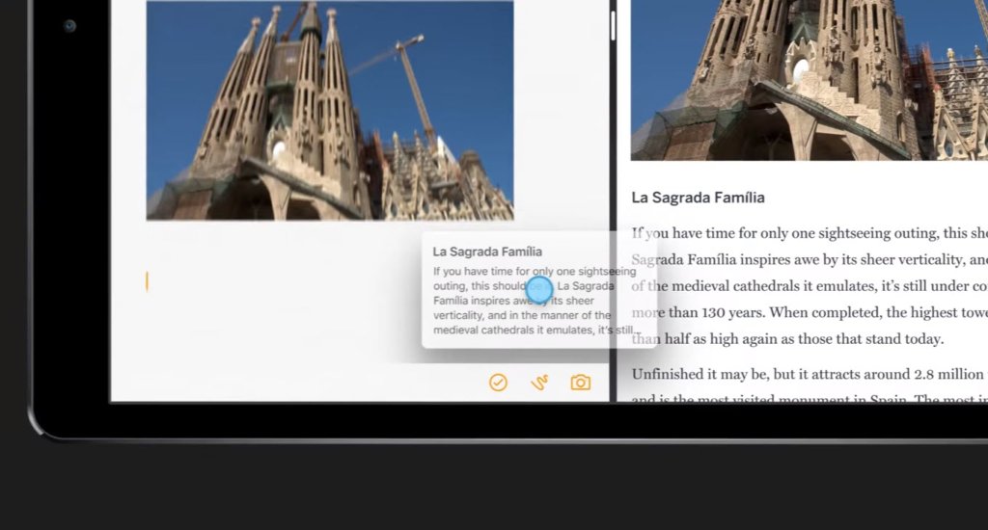Screen dimensions: 988x530
Task: Click the black divider bar between apps
Action: (x=613, y=241)
